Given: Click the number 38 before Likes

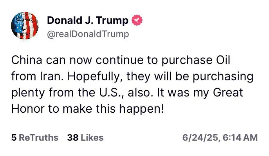Looking at the screenshot, I should [73, 138].
